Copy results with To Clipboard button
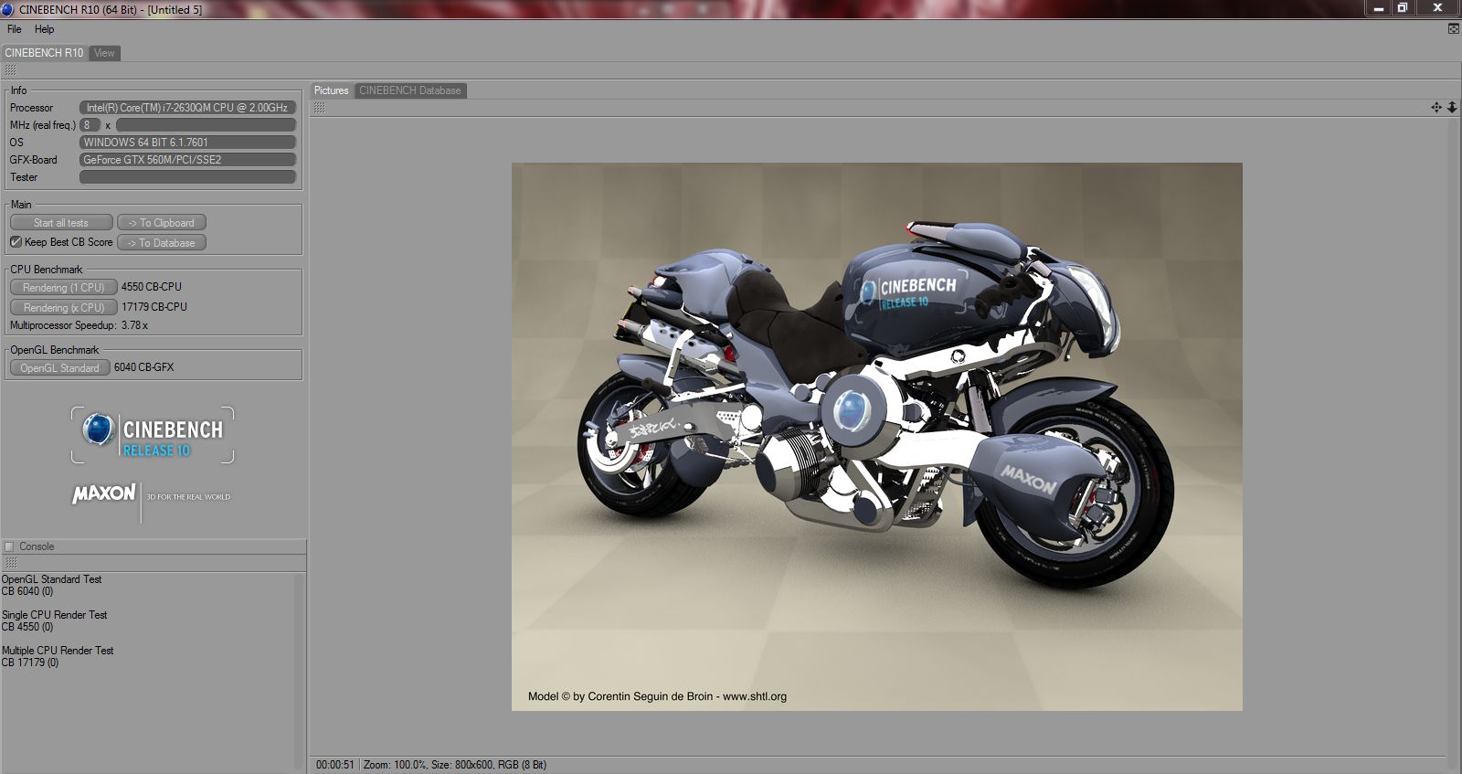The height and width of the screenshot is (774, 1462). [x=162, y=223]
